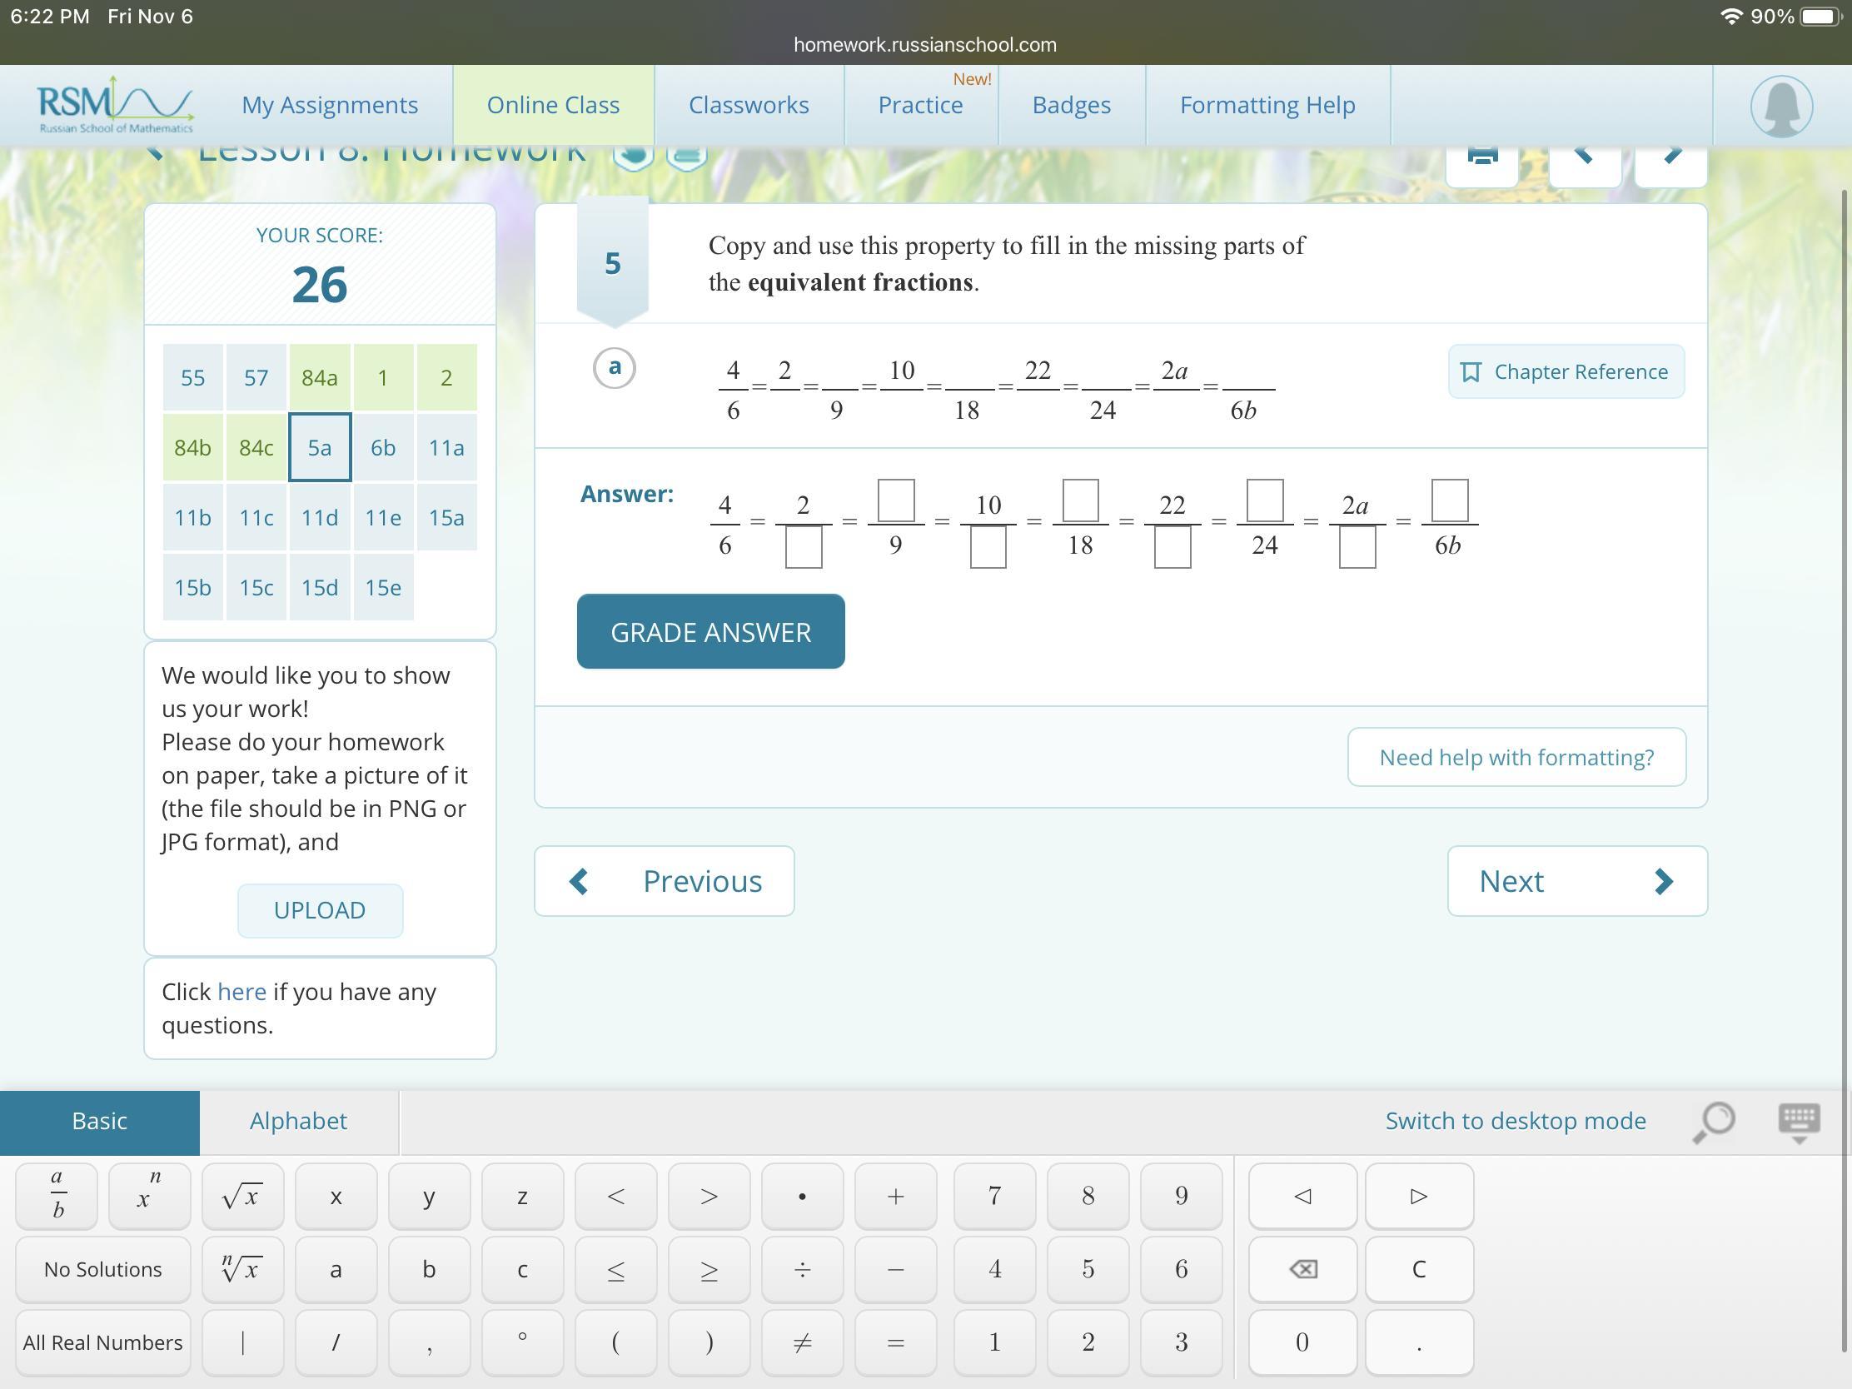Switch to Alphabet keyboard tab
1852x1389 pixels.
[298, 1121]
